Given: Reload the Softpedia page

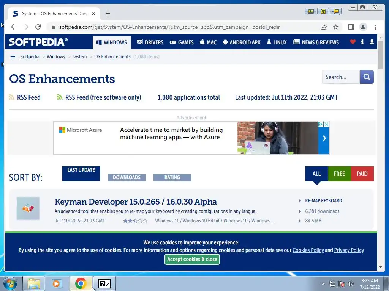Looking at the screenshot, I should pyautogui.click(x=38, y=27).
